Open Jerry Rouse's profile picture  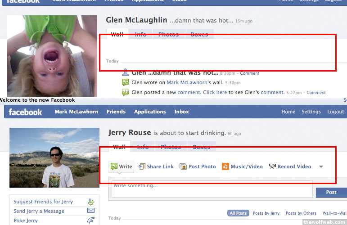coord(54,157)
